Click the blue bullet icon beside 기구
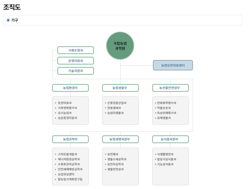The height and width of the screenshot is (189, 248). click(x=8, y=20)
